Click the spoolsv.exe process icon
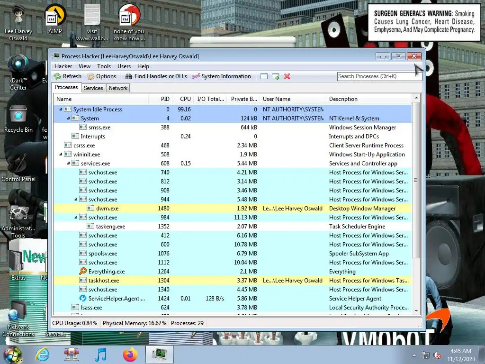This screenshot has height=364, width=485. [82, 253]
